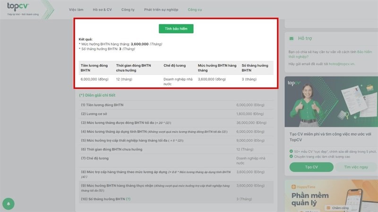Click Tạo CV miễn phí heading text

pyautogui.click(x=330, y=137)
